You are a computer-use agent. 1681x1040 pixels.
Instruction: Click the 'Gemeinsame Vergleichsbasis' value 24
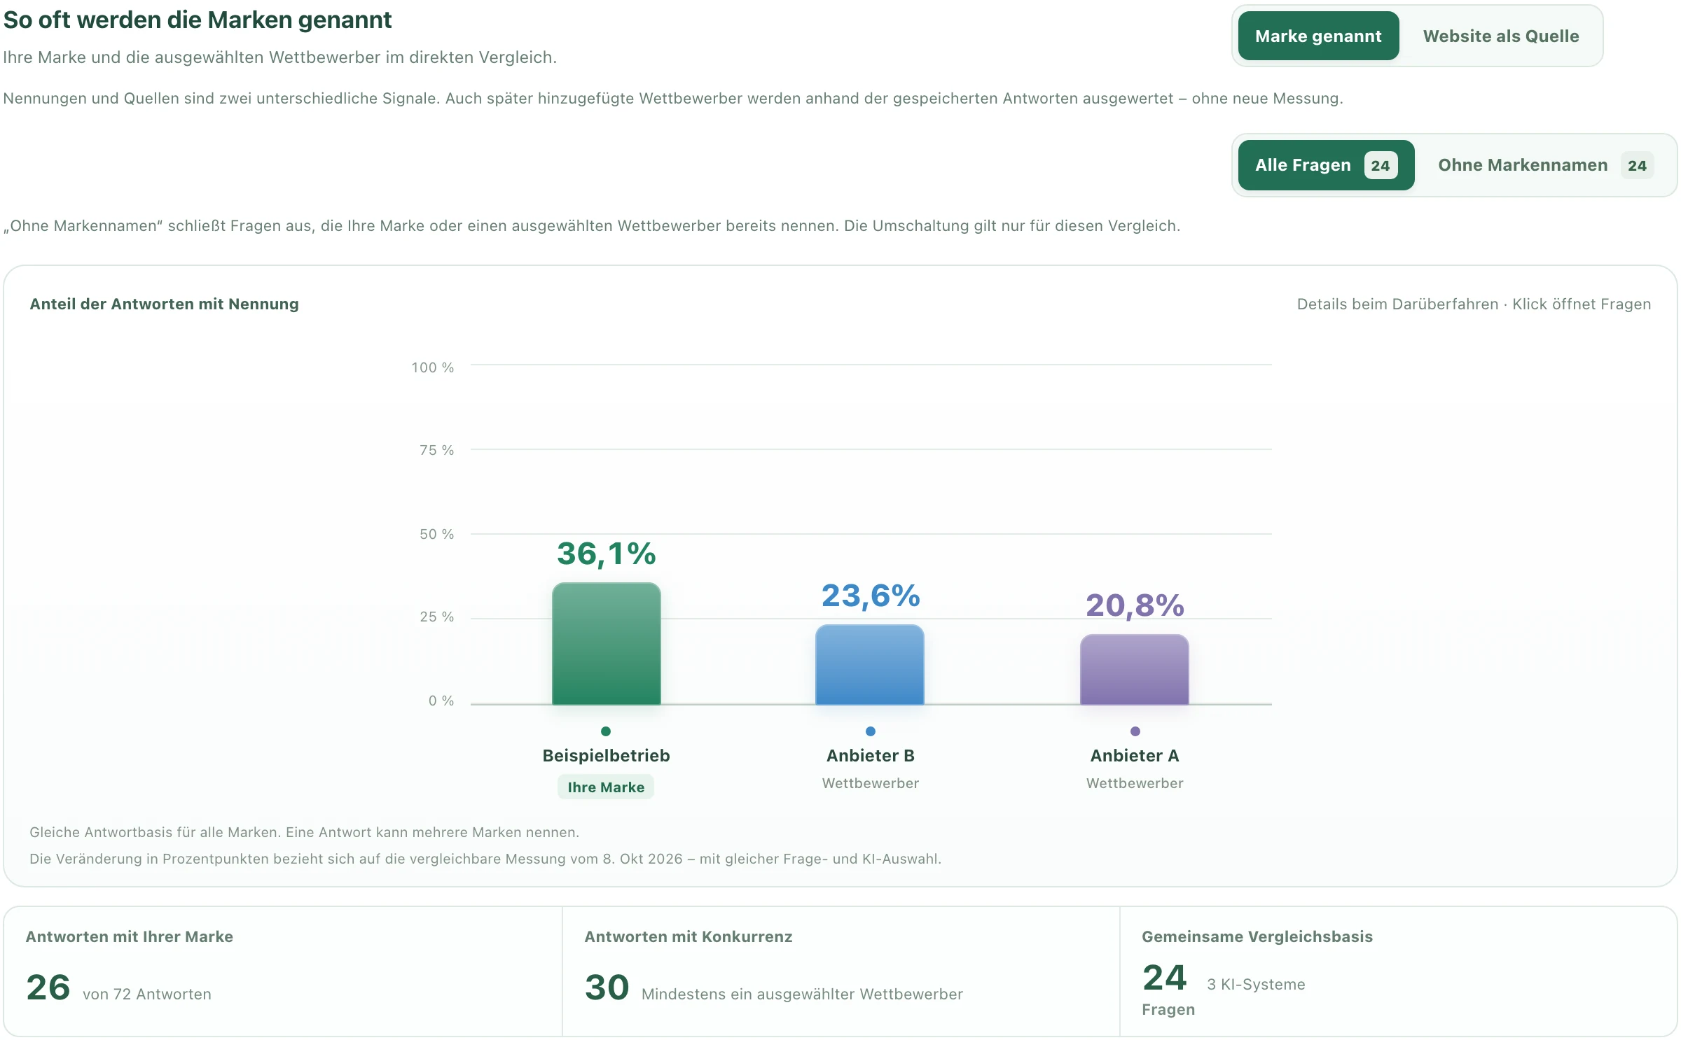pyautogui.click(x=1164, y=977)
